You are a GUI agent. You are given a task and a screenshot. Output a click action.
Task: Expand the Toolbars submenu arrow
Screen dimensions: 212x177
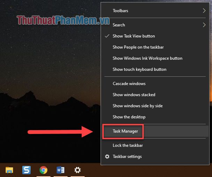click(x=204, y=11)
